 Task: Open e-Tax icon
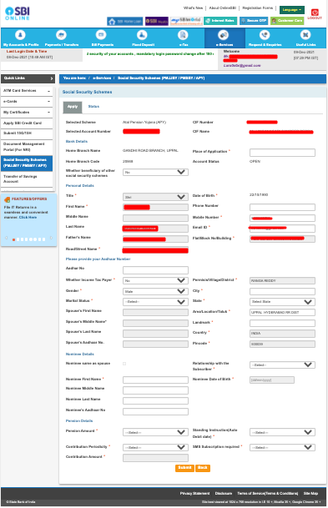coord(183,35)
